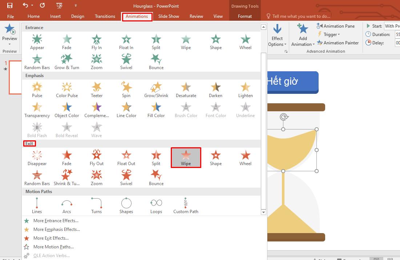Apply the Wipe exit effect

186,158
